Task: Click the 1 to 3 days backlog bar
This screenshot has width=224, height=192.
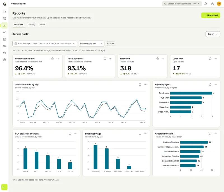Action: [x=107, y=159]
